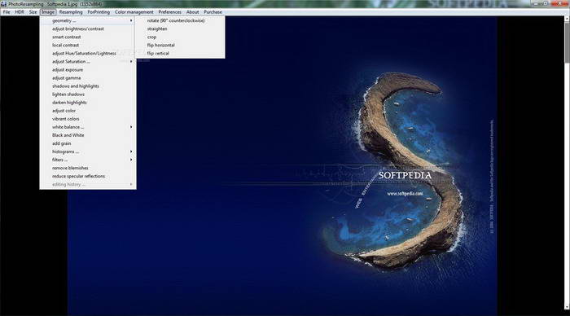Choose shadows and highlights

point(88,86)
